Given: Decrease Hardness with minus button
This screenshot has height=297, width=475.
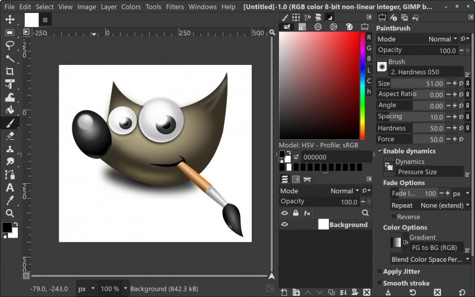Looking at the screenshot, I should click(x=448, y=128).
